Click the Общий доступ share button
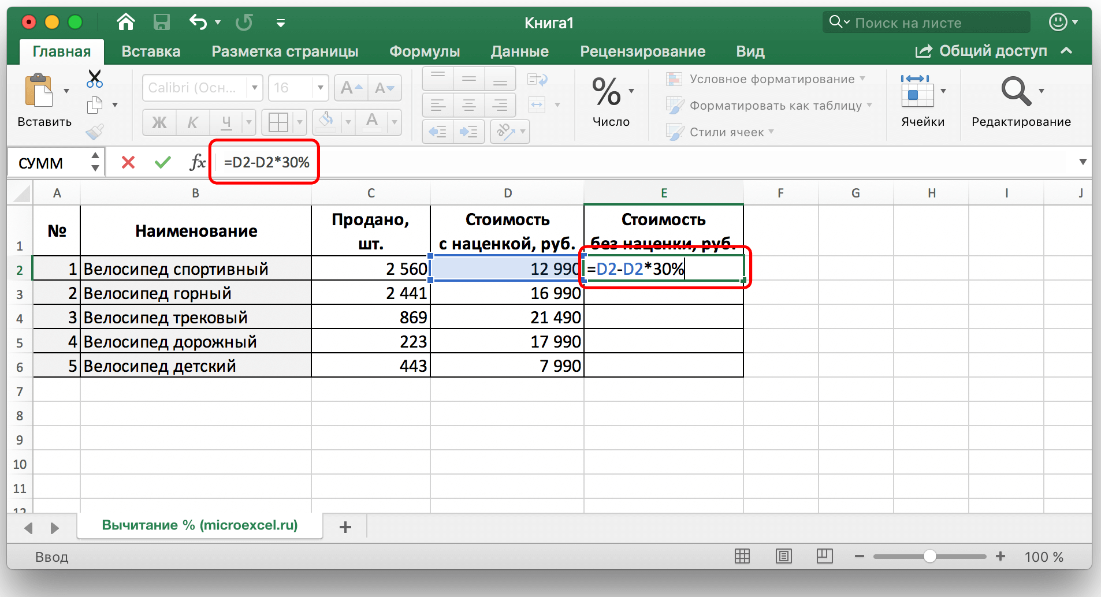The height and width of the screenshot is (597, 1101). (982, 51)
